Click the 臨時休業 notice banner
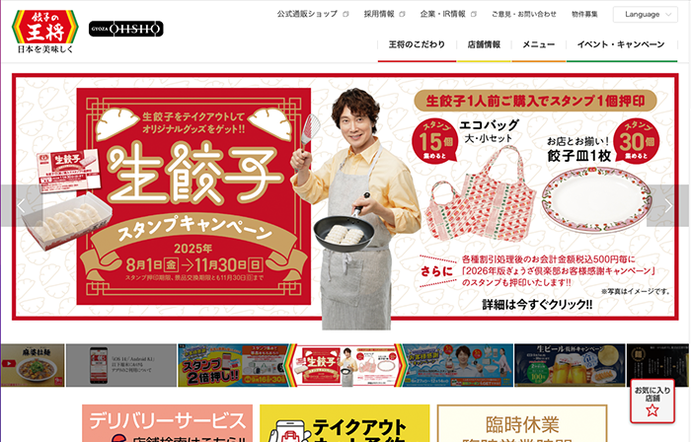 point(522,423)
